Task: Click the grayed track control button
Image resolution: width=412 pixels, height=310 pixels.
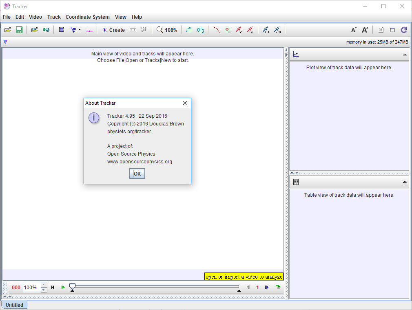Action: pos(133,30)
